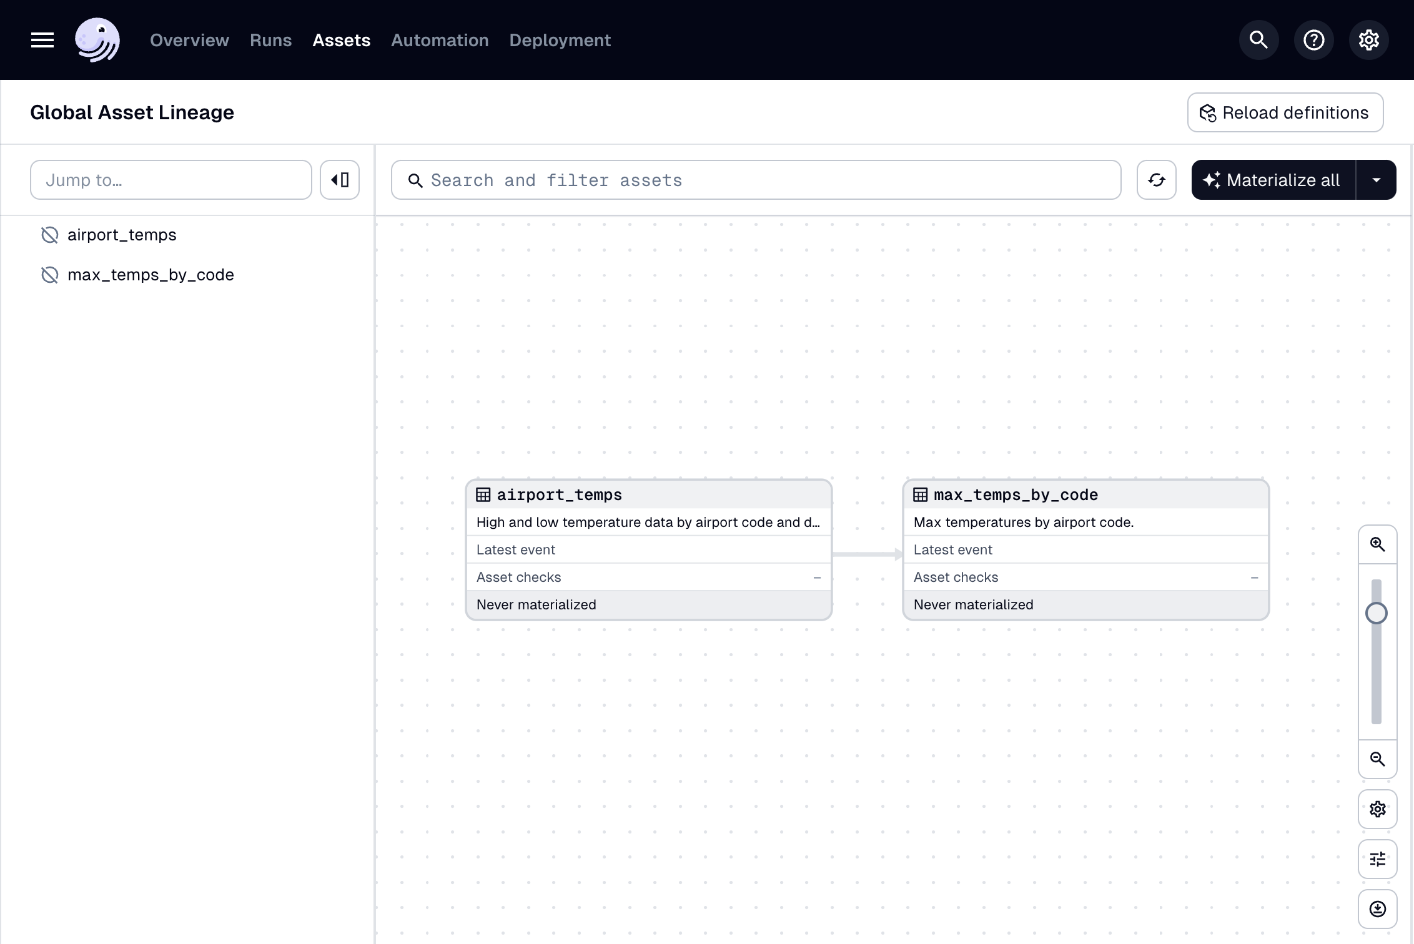
Task: Export graph with the download icon
Action: pos(1377,909)
